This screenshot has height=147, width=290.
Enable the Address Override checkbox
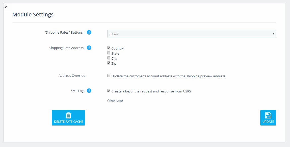click(109, 76)
